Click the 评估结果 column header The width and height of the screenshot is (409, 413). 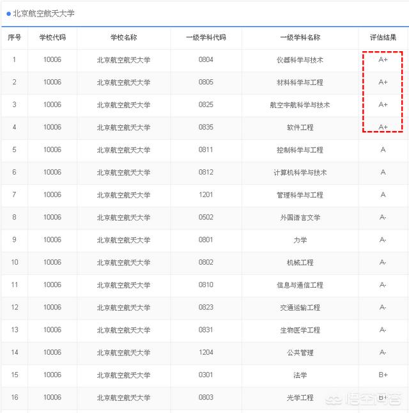coord(383,38)
